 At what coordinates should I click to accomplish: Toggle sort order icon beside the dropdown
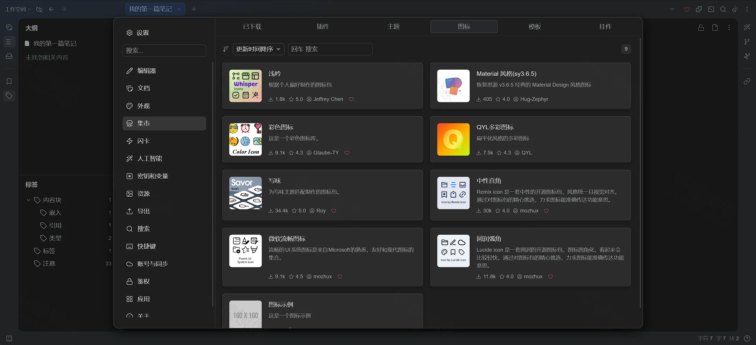(225, 49)
